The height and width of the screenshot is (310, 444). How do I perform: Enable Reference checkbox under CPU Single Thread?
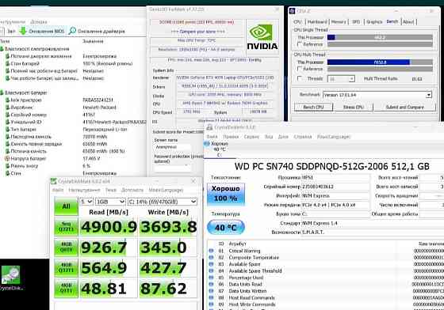point(300,44)
